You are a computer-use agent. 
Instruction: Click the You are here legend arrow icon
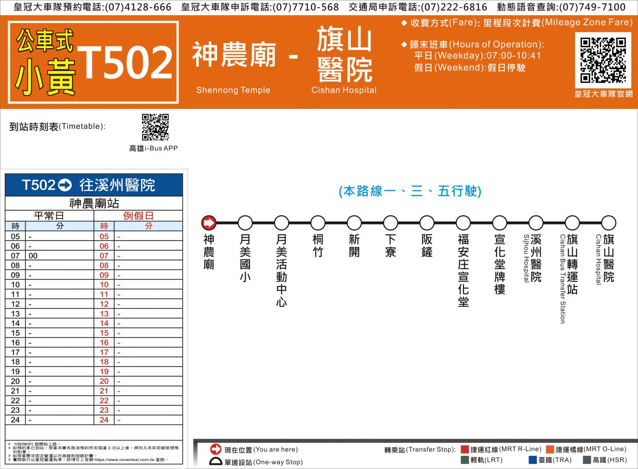[216, 449]
